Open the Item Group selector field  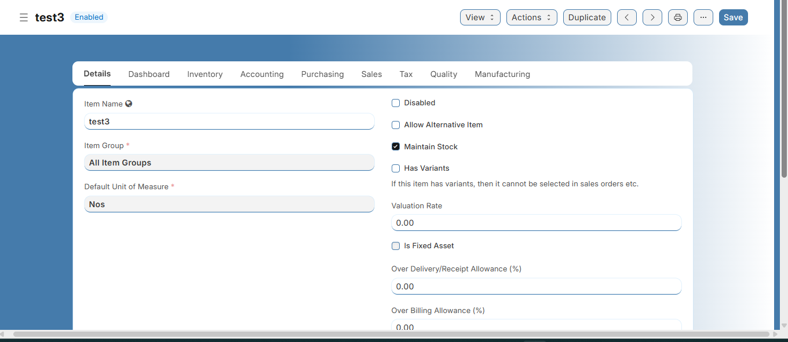pyautogui.click(x=229, y=163)
